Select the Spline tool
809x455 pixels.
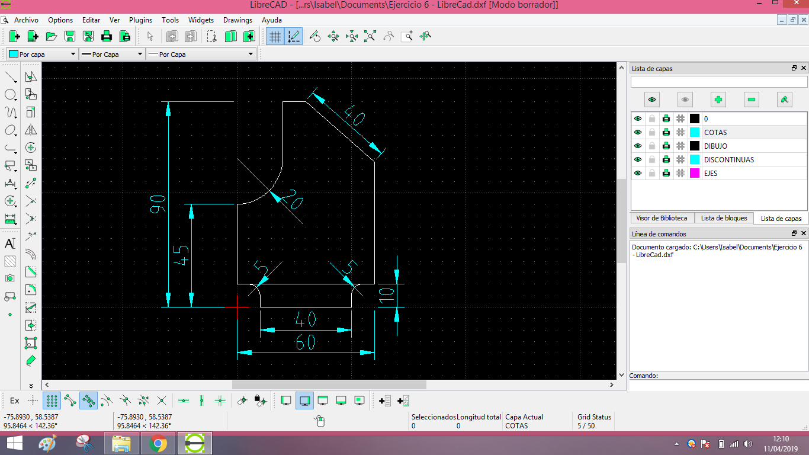[10, 112]
